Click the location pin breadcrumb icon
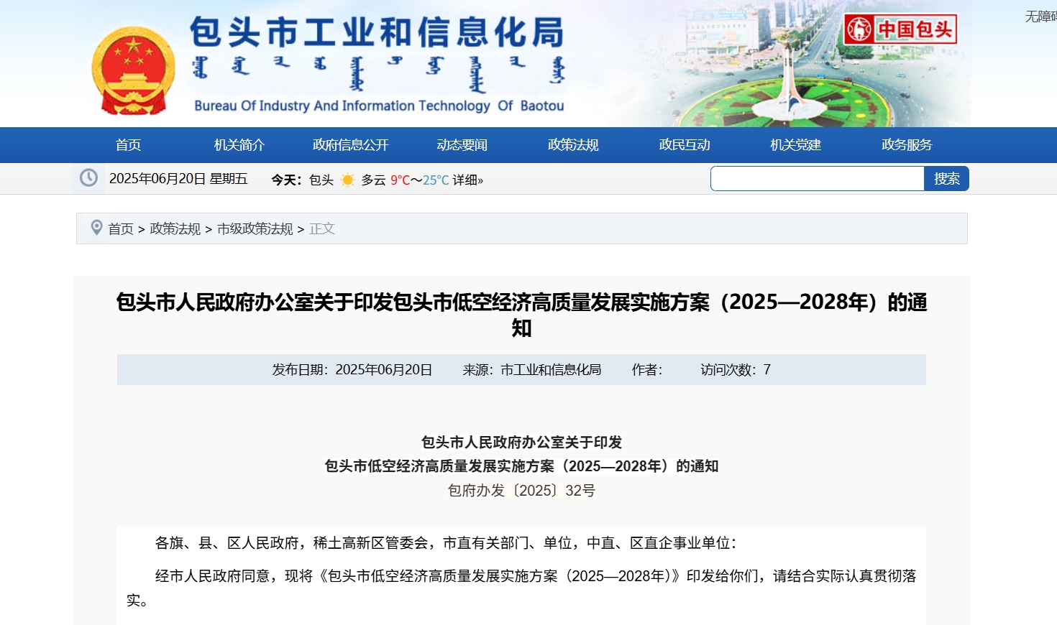Screen dimensions: 1057x625 point(96,228)
